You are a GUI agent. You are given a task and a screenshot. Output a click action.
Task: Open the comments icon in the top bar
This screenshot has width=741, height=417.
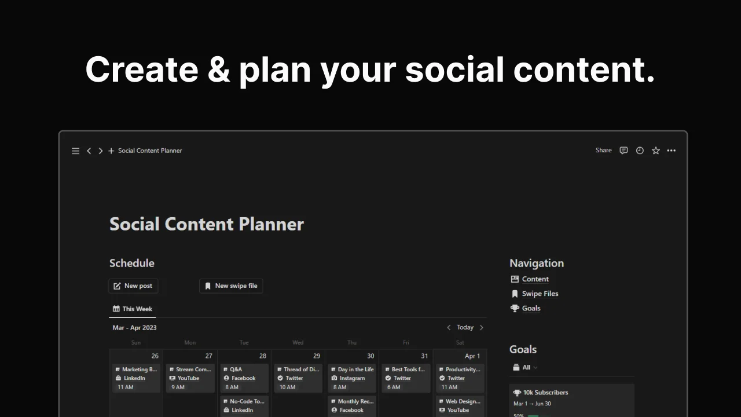pos(623,150)
